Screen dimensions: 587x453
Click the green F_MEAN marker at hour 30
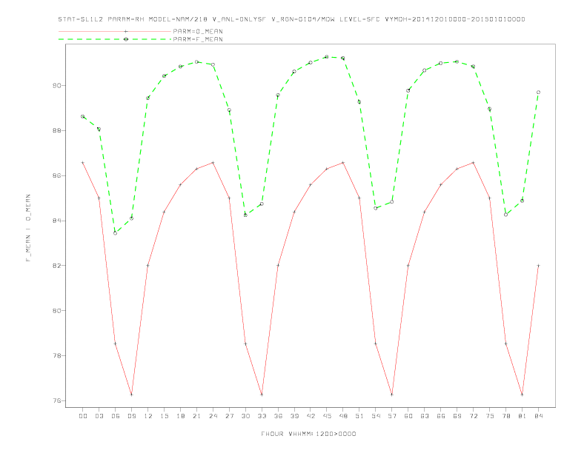(245, 215)
